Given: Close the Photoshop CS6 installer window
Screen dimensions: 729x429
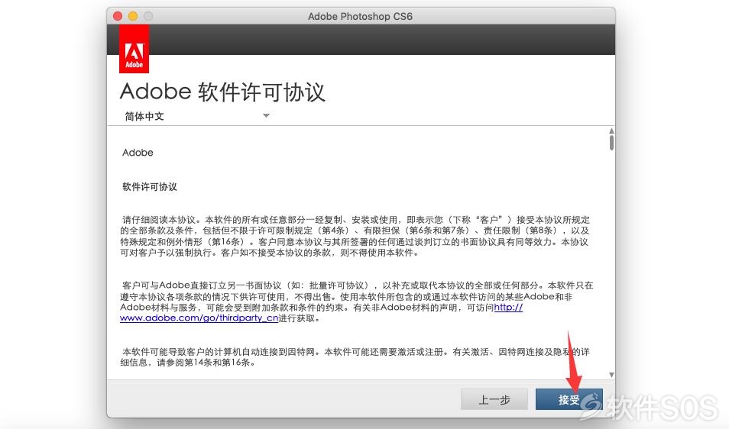Looking at the screenshot, I should [x=118, y=16].
